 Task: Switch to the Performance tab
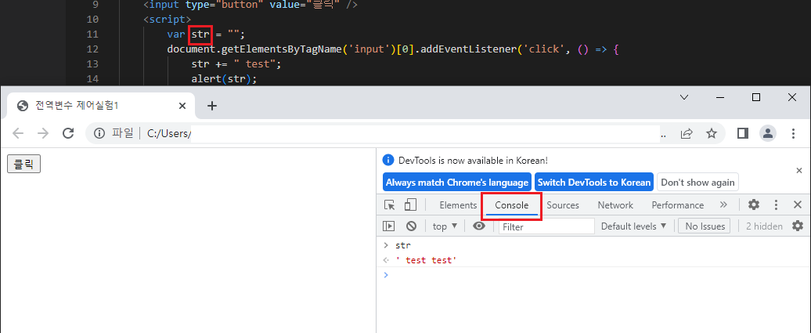[x=678, y=205]
